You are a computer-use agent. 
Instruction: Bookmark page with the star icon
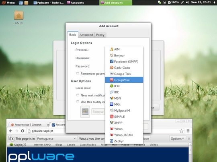(181, 131)
